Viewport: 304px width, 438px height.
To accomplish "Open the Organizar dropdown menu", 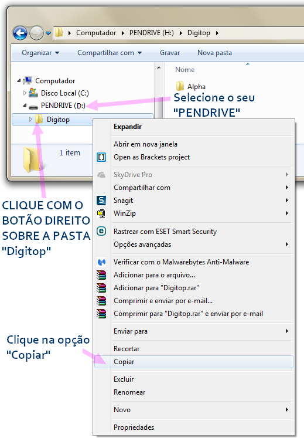I will coord(40,53).
